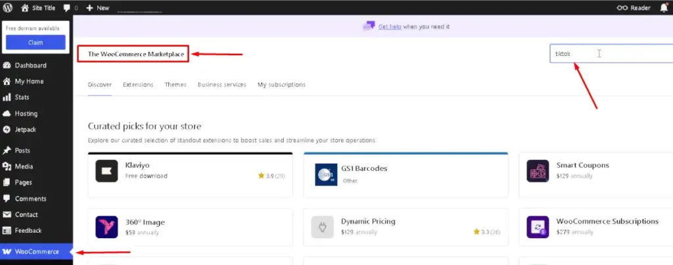The height and width of the screenshot is (265, 673).
Task: Click the New plus button
Action: [x=97, y=8]
